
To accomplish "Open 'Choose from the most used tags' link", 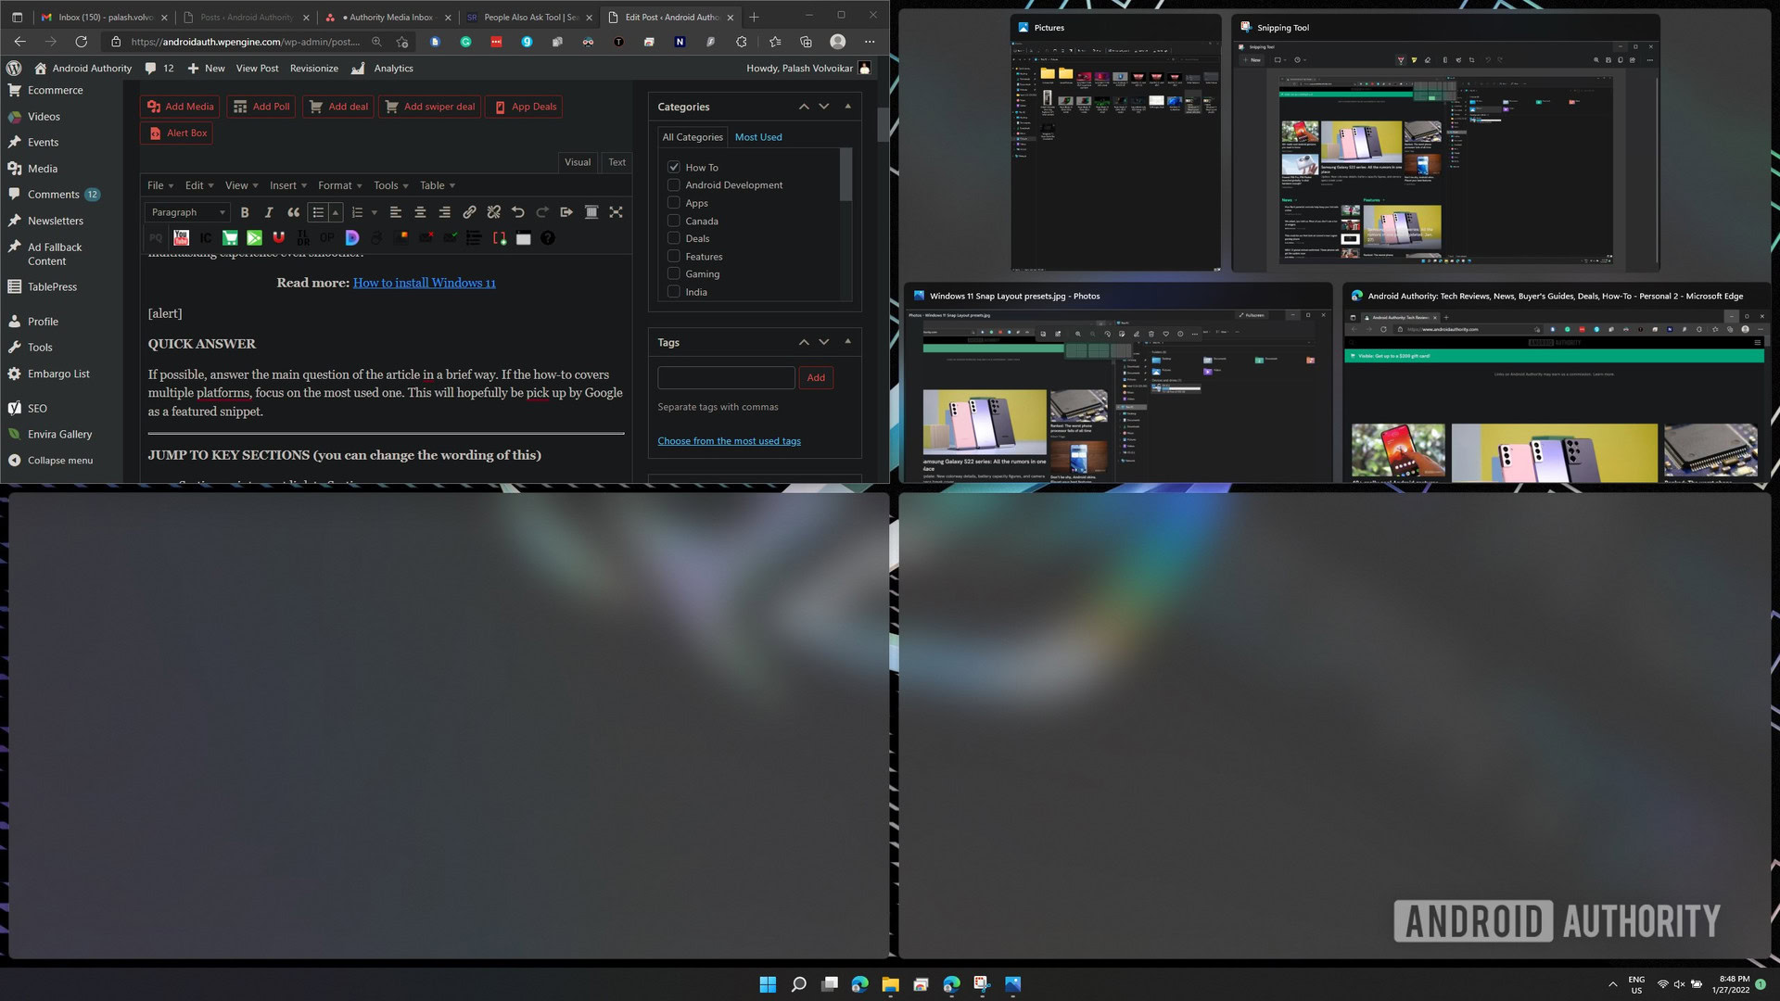I will [x=729, y=441].
